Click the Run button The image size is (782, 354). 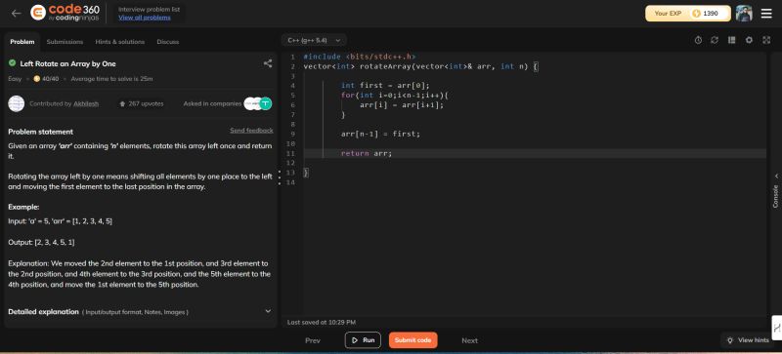point(363,340)
